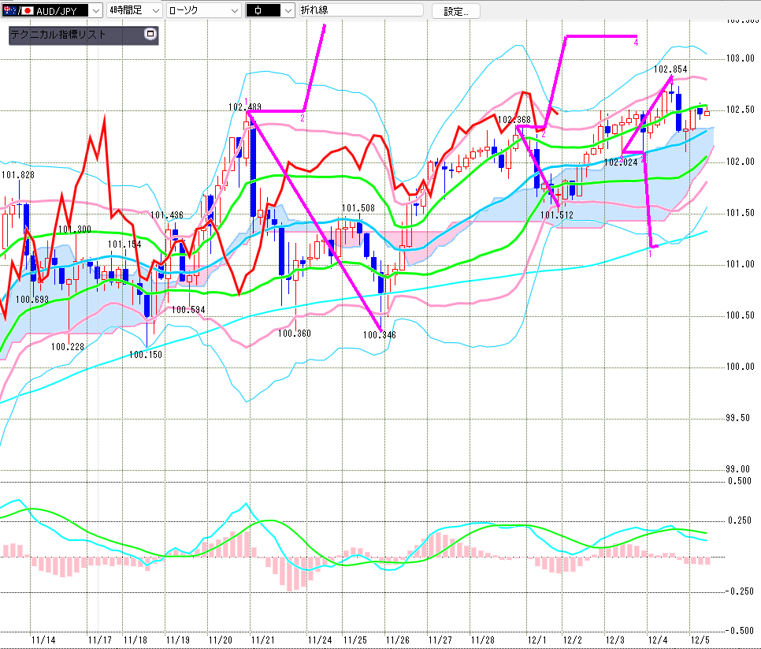This screenshot has height=649, width=761.
Task: Expand the 4時間足 timeframe selector
Action: click(x=154, y=11)
